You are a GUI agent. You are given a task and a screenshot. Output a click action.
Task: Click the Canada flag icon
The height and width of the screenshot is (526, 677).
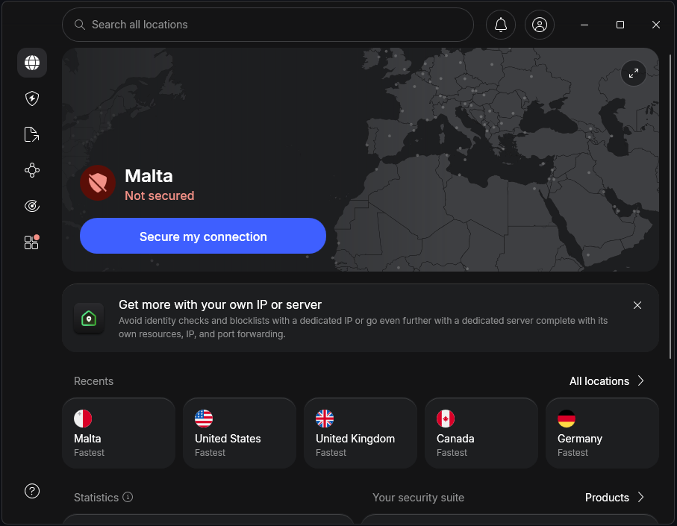(x=446, y=419)
